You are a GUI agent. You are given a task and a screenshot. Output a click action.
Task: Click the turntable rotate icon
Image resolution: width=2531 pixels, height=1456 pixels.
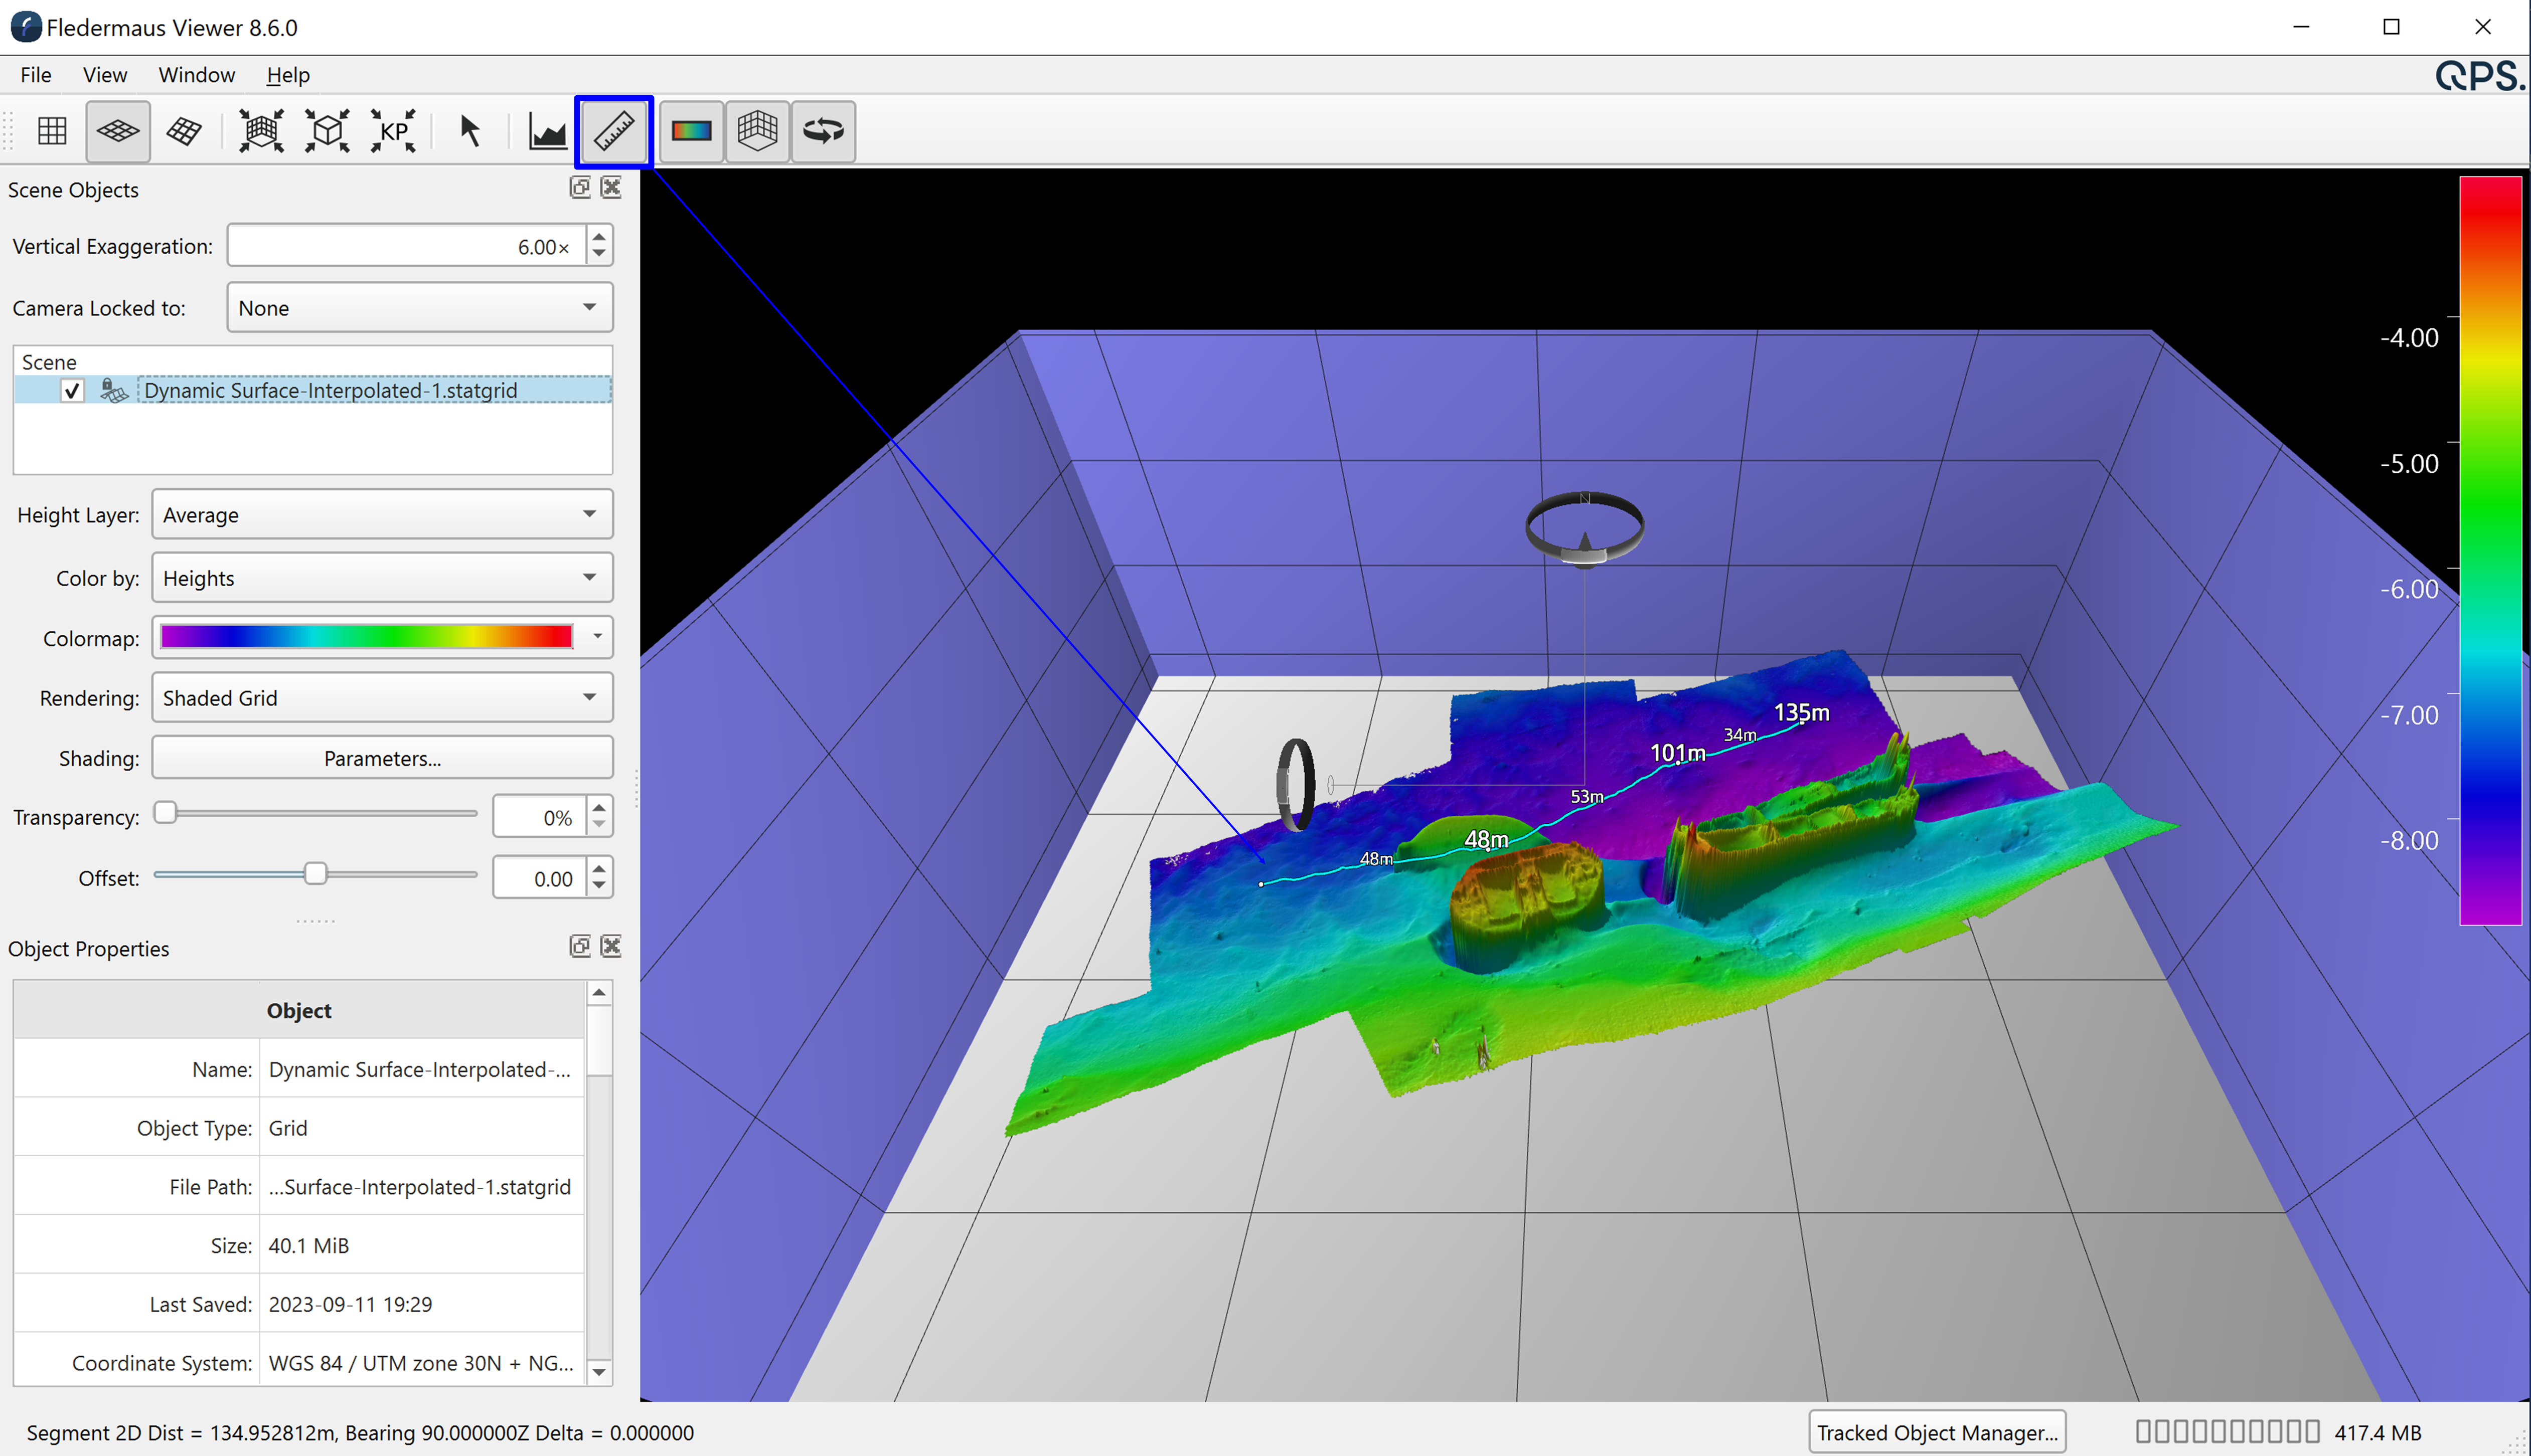click(823, 131)
